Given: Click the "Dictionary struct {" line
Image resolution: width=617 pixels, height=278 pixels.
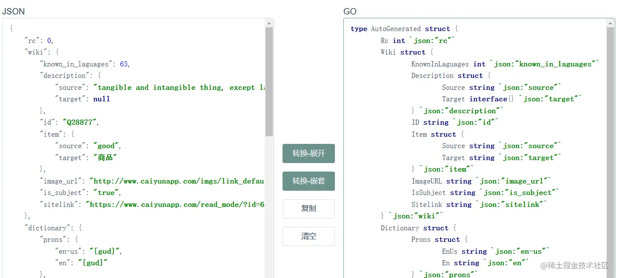Looking at the screenshot, I should pos(418,228).
